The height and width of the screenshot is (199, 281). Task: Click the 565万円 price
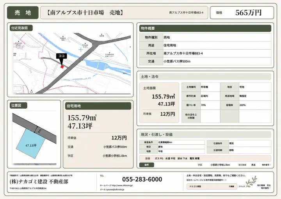point(248,13)
